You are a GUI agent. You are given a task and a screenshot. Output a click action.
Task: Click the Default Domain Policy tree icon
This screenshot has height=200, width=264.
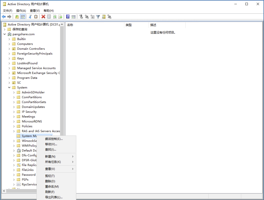[19, 151]
